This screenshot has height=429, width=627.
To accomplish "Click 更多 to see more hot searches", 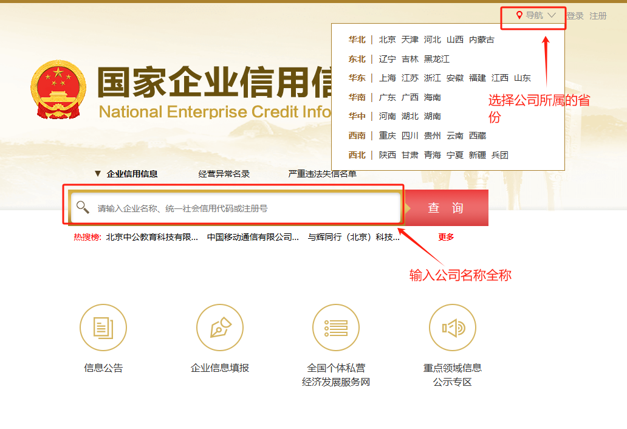I will (447, 237).
